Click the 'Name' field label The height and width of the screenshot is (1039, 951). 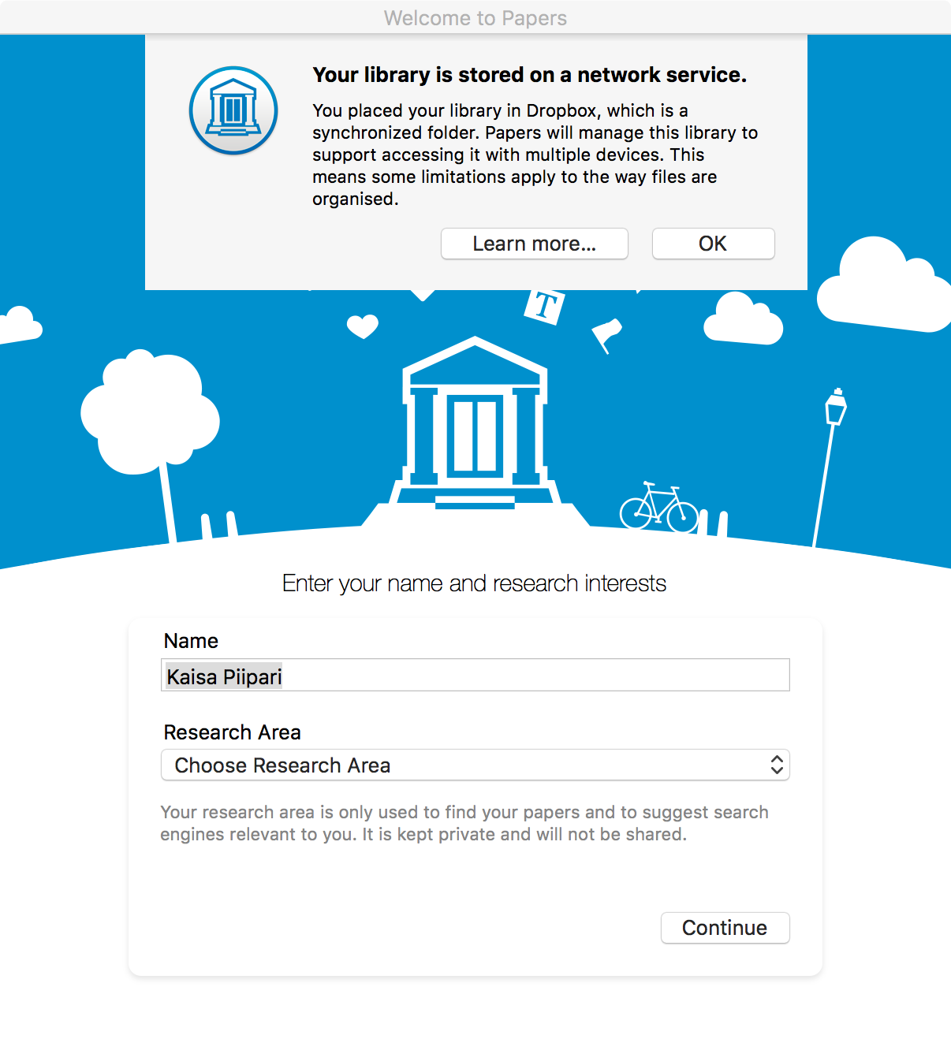(191, 641)
